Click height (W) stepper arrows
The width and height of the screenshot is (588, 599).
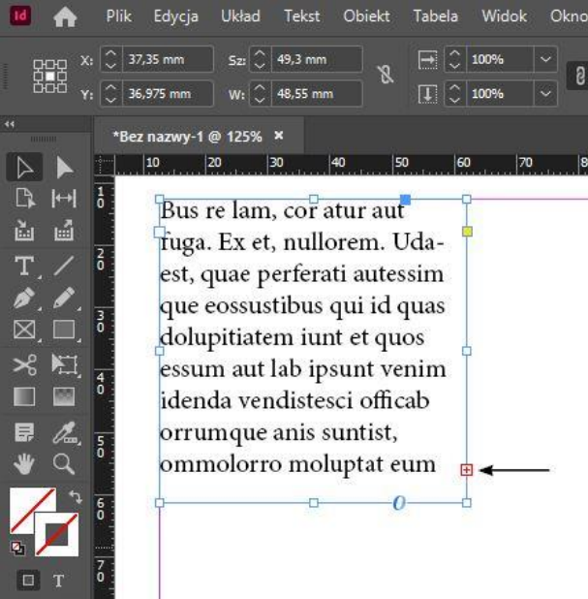coord(260,93)
